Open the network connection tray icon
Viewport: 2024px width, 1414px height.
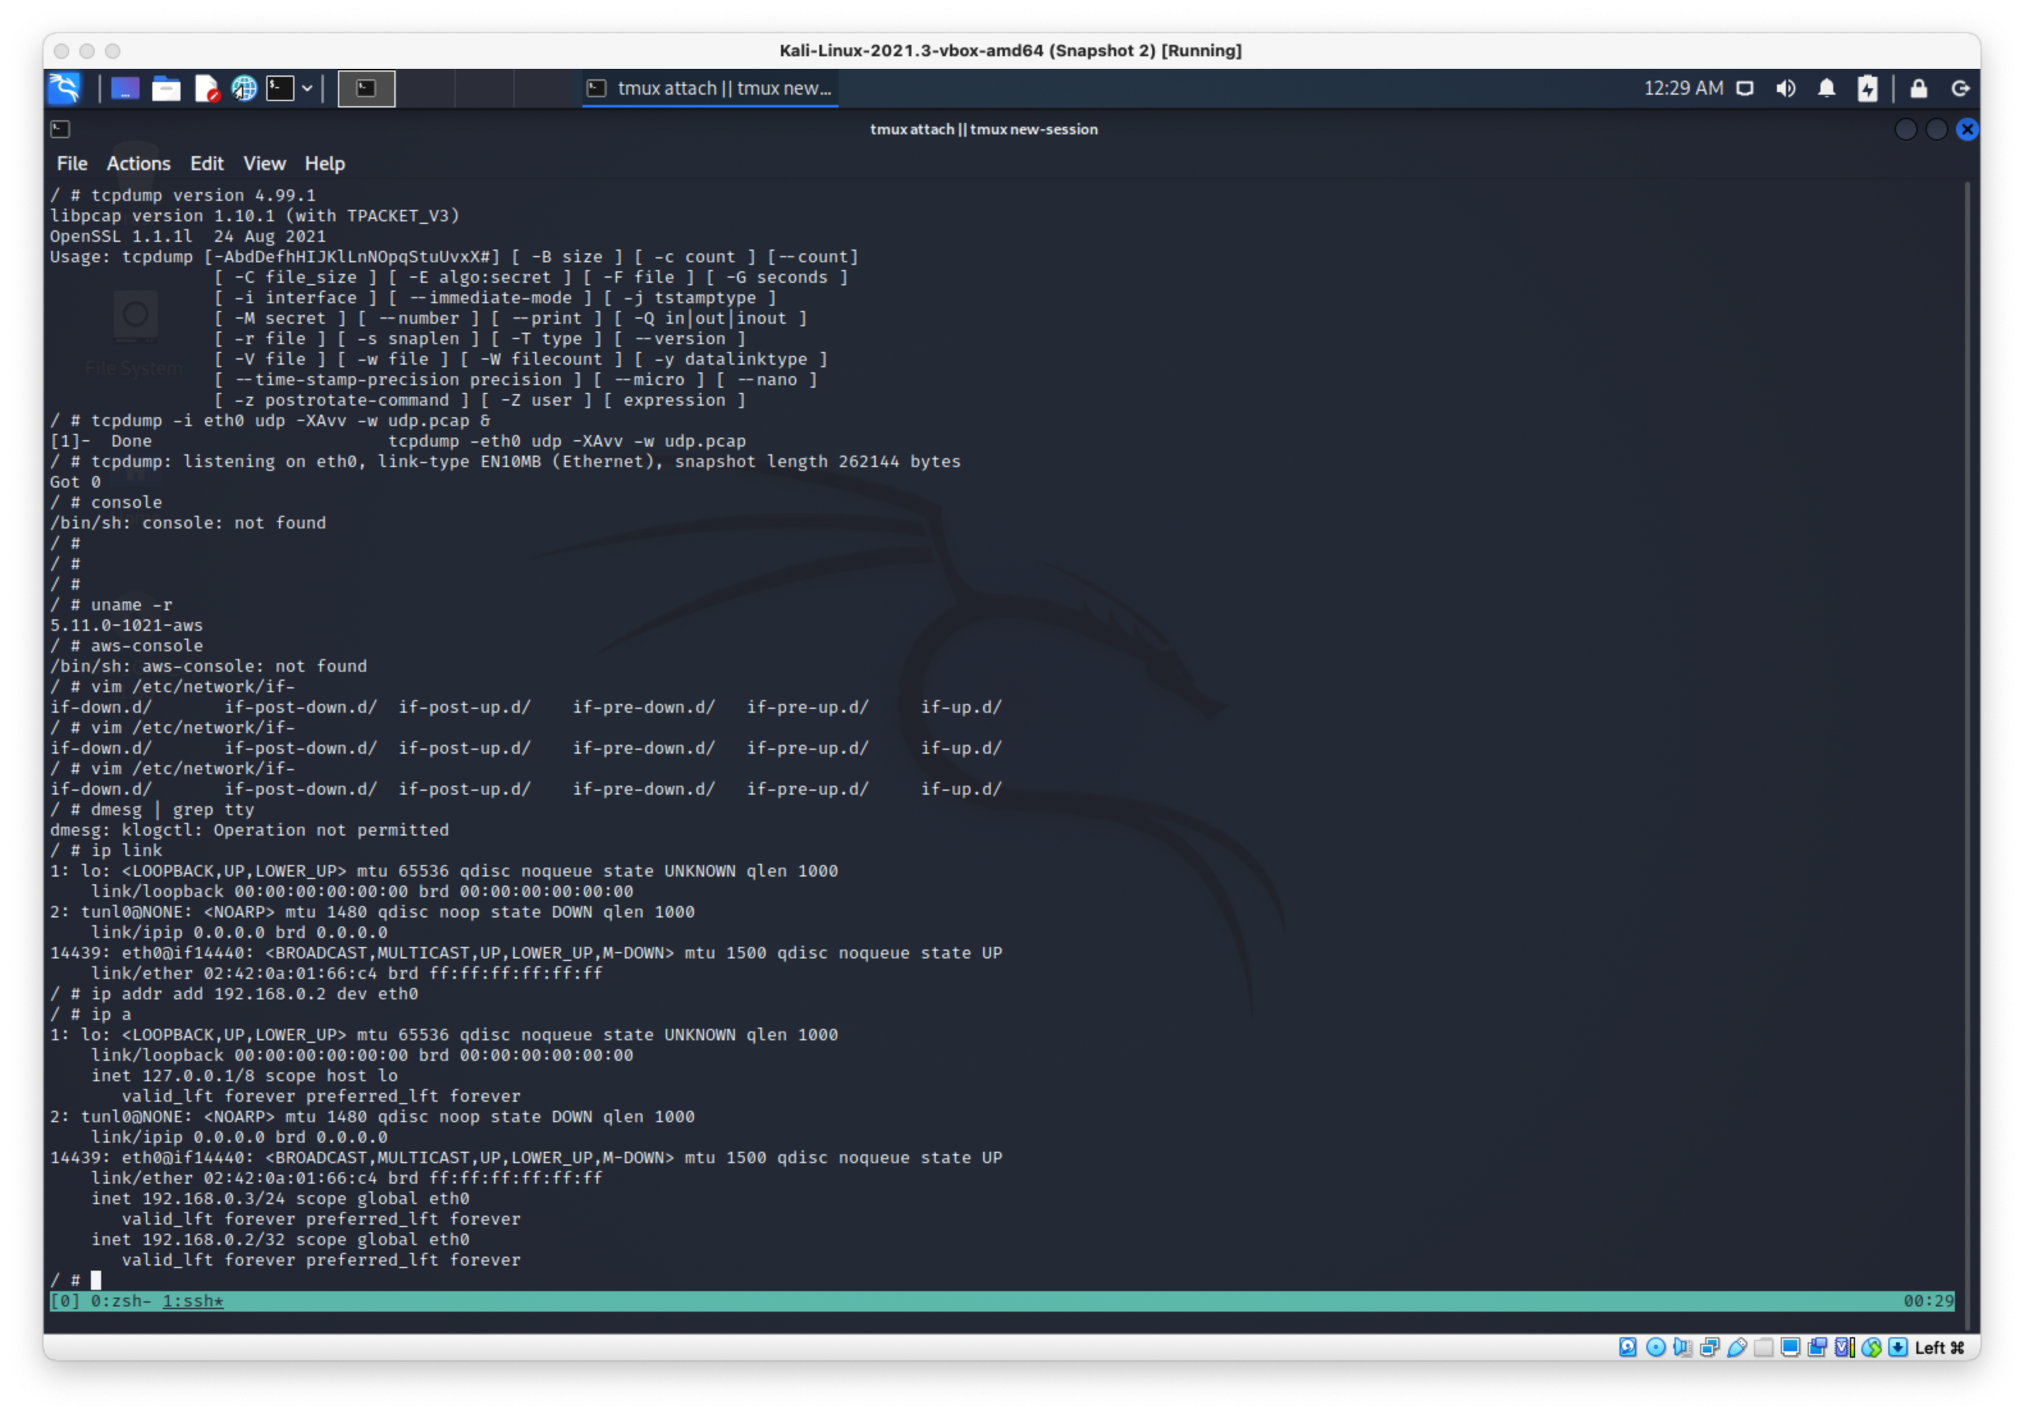click(x=1746, y=88)
